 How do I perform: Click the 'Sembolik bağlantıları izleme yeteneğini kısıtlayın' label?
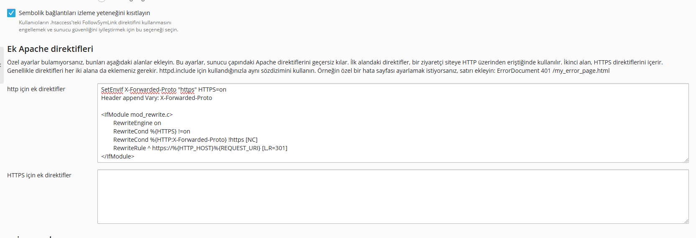coord(84,13)
